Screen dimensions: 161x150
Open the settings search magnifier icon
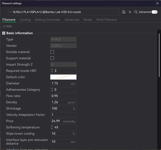[x=136, y=12]
